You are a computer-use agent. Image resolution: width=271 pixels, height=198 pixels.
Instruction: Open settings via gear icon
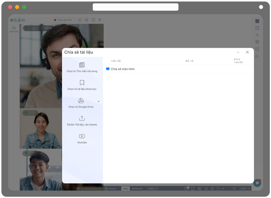[x=86, y=20]
